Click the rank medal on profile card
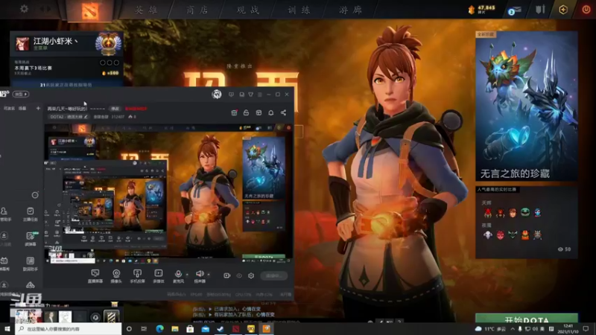 pyautogui.click(x=108, y=44)
